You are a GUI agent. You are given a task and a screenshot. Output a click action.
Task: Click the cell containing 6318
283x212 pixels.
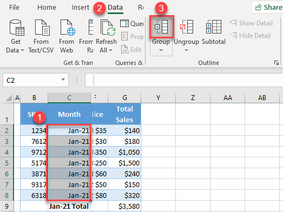click(34, 195)
